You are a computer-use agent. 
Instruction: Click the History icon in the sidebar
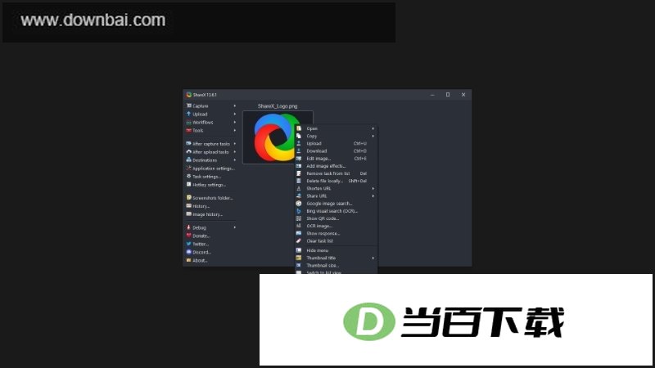(x=189, y=206)
